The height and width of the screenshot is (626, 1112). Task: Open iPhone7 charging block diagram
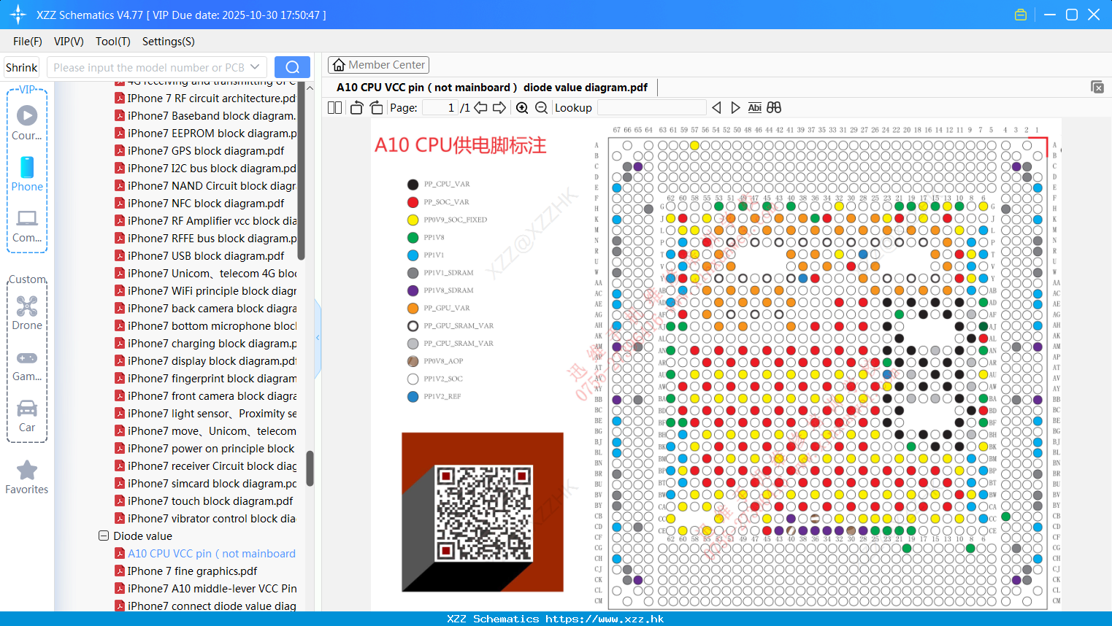tap(212, 344)
